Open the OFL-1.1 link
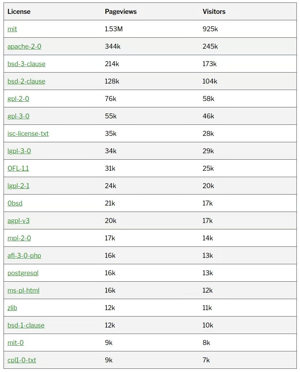 (x=18, y=169)
